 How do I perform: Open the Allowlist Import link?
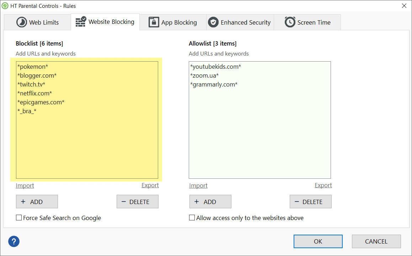click(x=198, y=186)
